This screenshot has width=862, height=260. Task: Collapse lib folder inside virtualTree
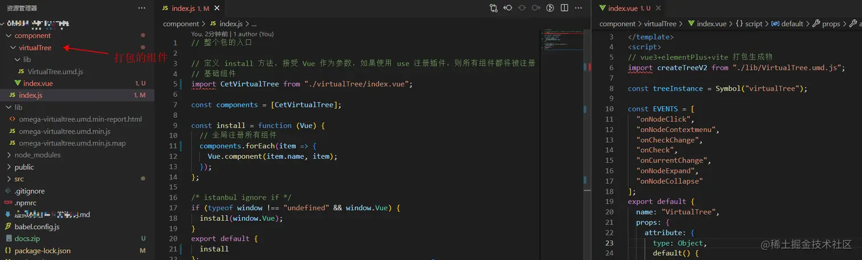pos(18,60)
